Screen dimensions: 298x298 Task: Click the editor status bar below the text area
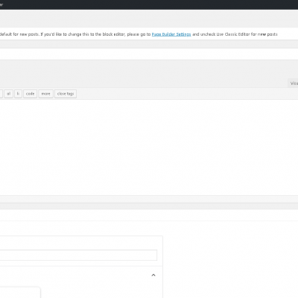(149, 199)
